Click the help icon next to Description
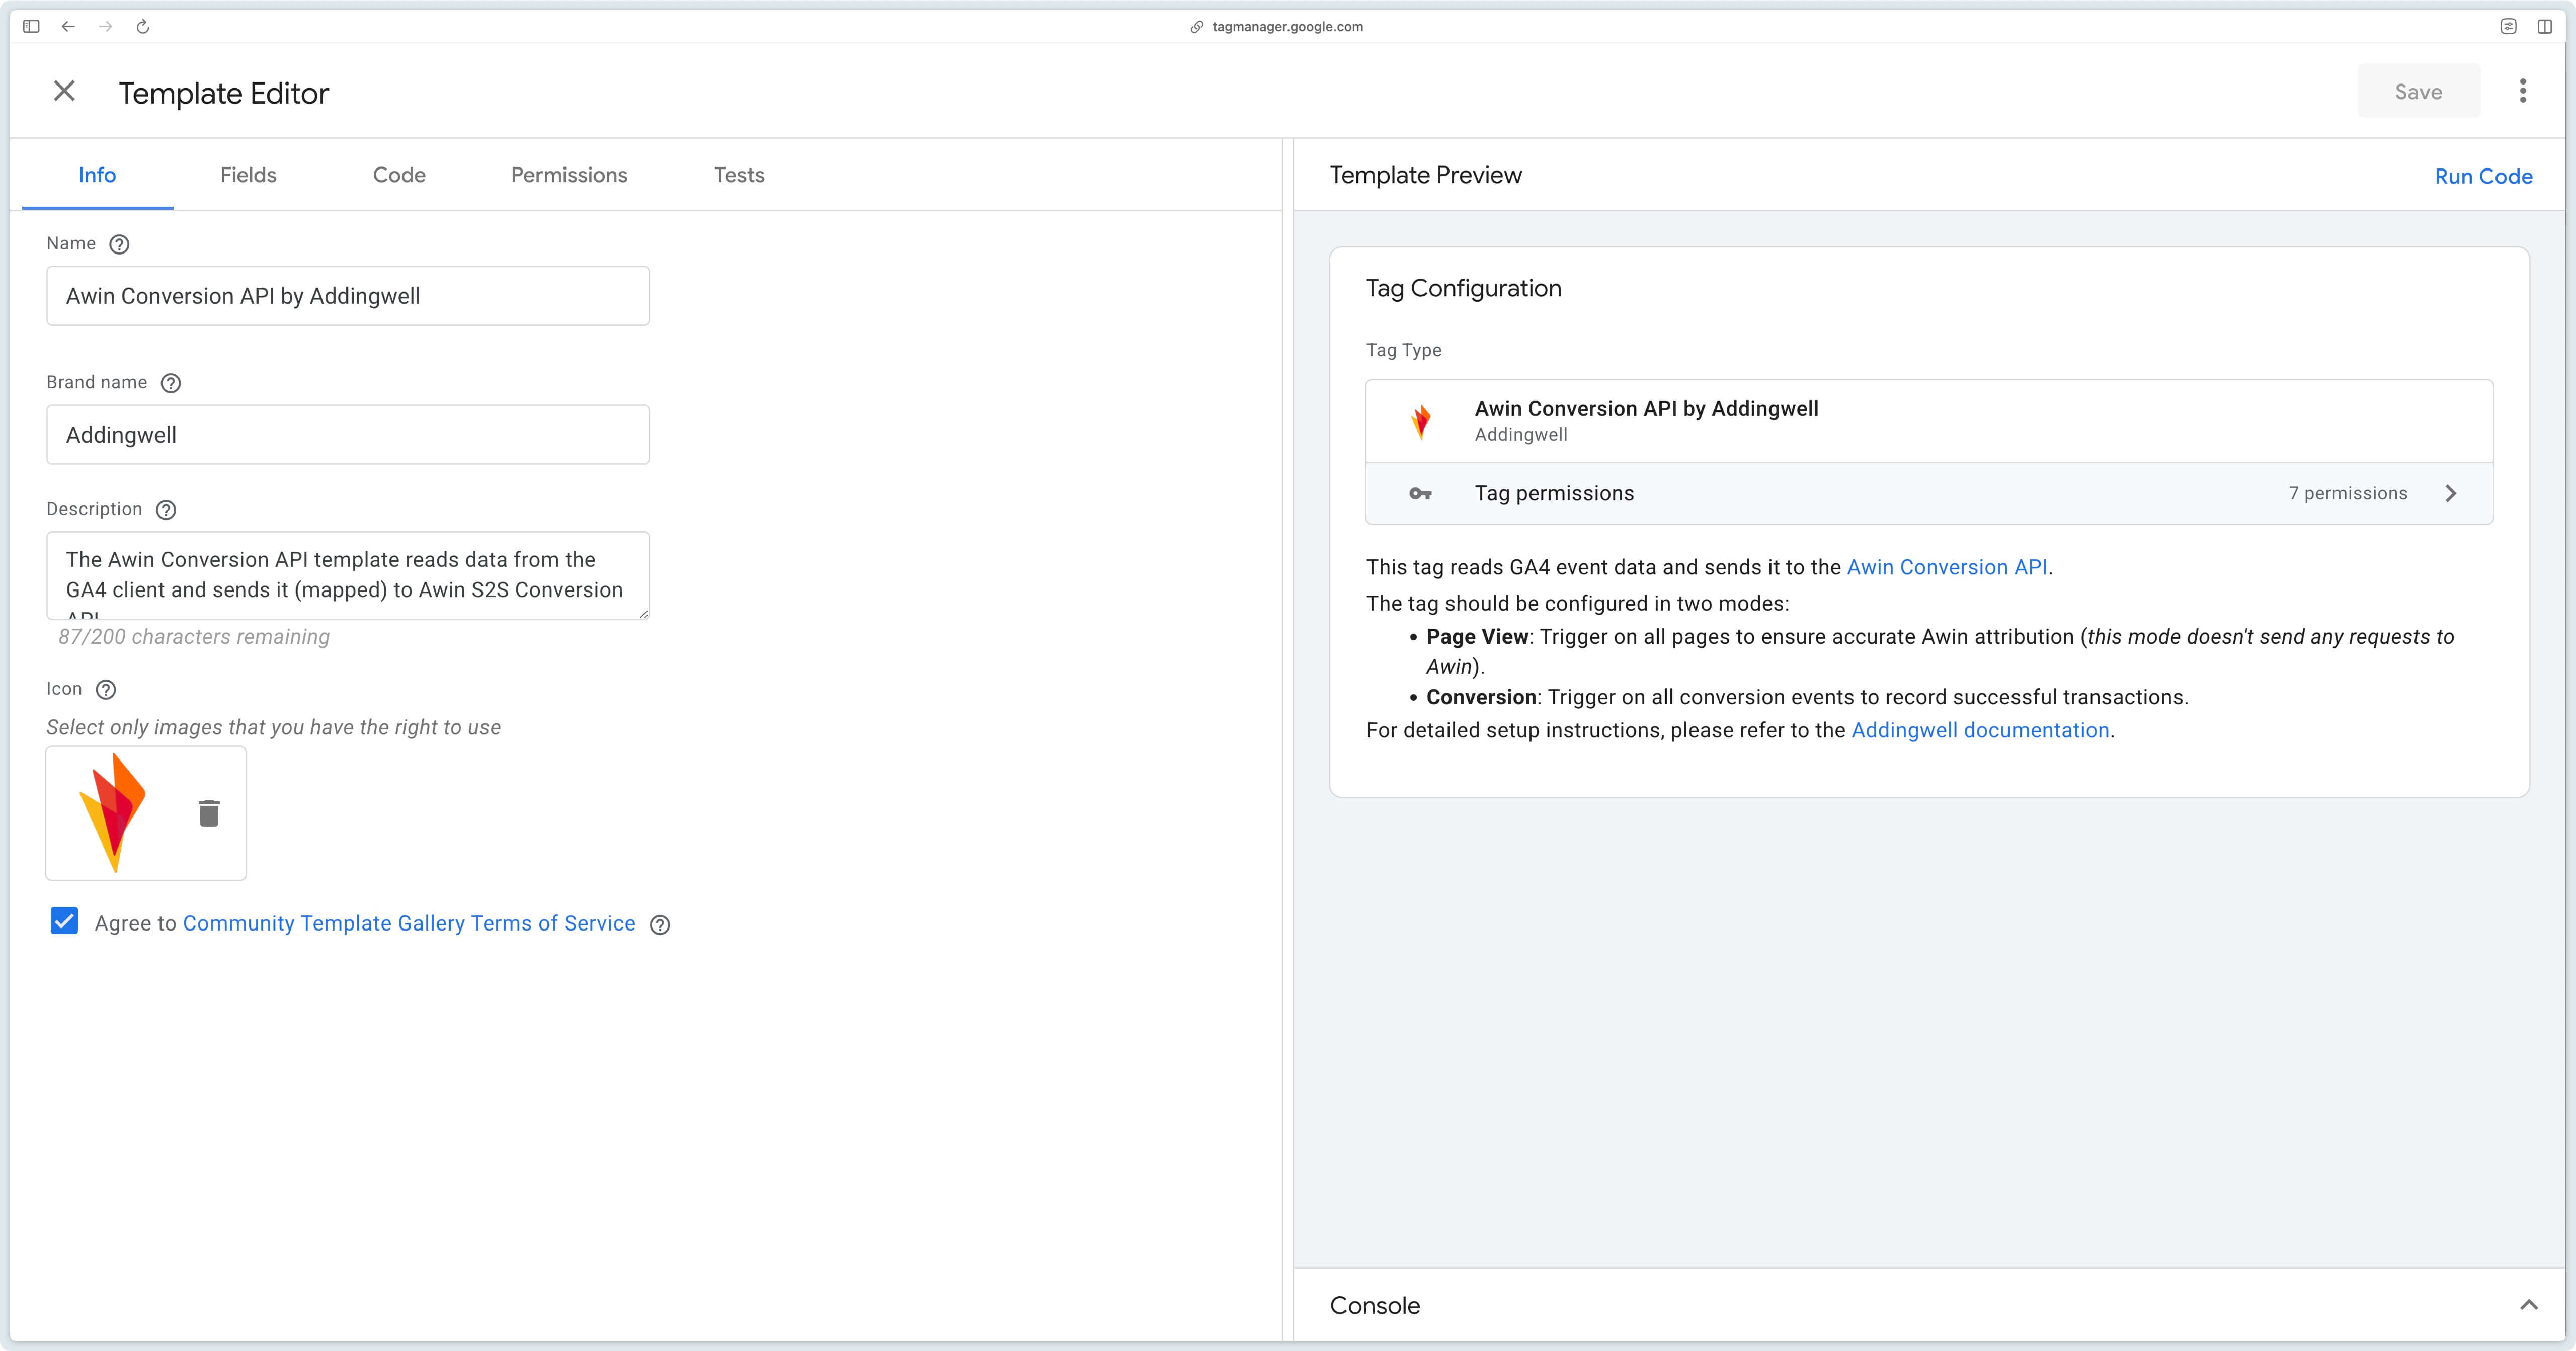The width and height of the screenshot is (2576, 1351). tap(166, 510)
